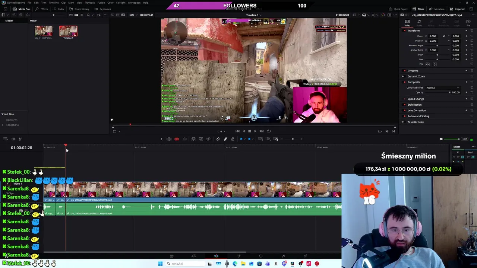This screenshot has height=268, width=477.
Task: Open the Metadata panel
Action: pos(437,9)
